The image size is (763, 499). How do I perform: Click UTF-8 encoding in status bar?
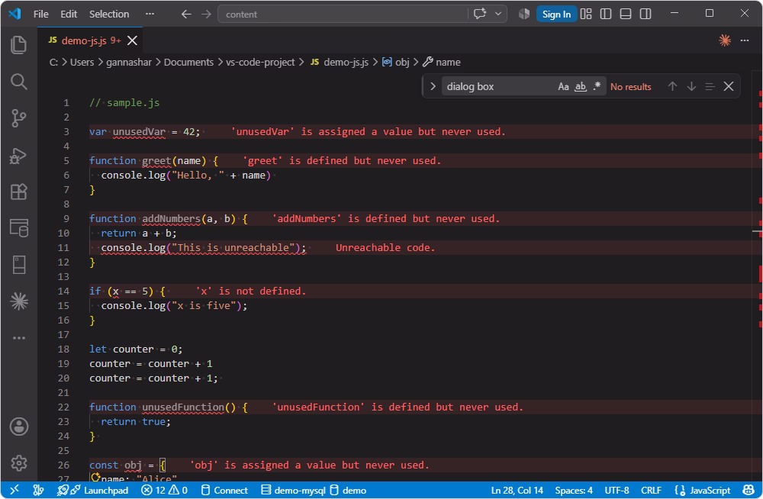click(617, 490)
